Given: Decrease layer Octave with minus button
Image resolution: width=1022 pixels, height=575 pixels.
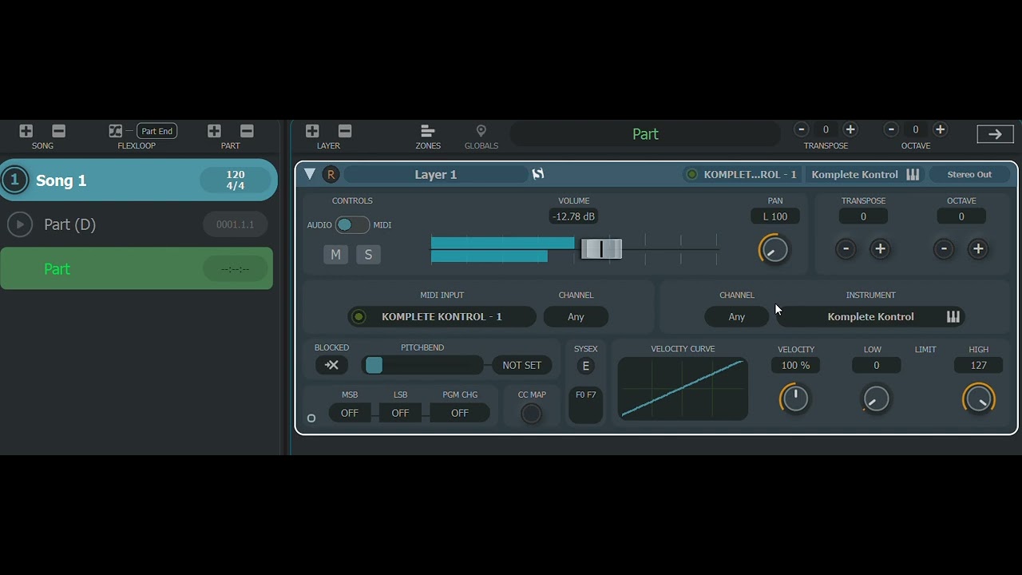Looking at the screenshot, I should tap(944, 249).
